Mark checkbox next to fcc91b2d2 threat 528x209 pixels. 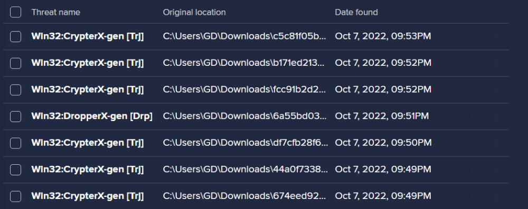(15, 89)
